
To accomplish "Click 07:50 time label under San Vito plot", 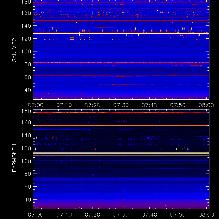I will coord(178,105).
